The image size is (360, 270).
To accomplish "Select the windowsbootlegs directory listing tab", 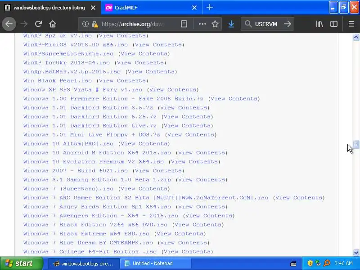I will click(x=50, y=8).
